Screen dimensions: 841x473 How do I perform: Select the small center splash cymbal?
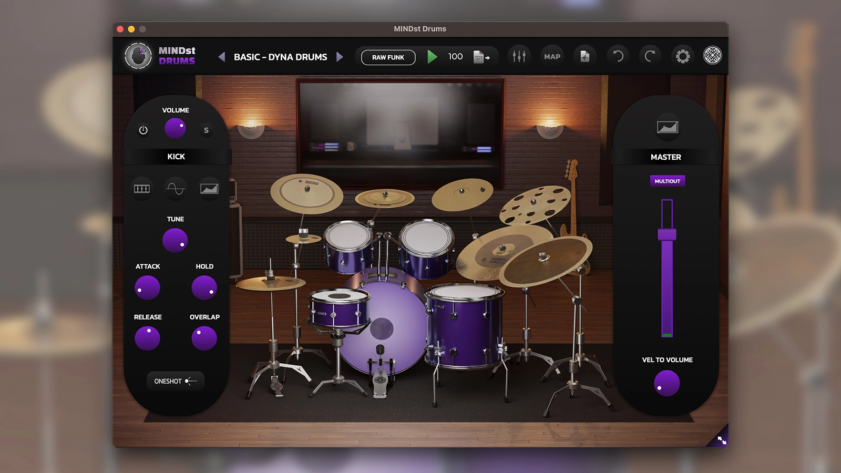coord(385,198)
